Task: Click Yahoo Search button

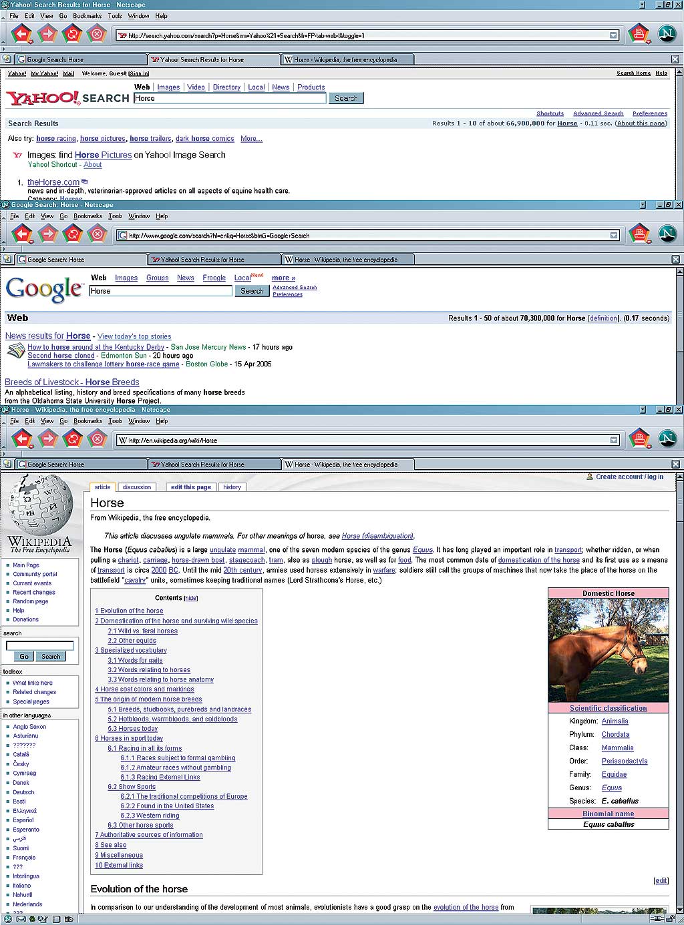Action: point(346,98)
